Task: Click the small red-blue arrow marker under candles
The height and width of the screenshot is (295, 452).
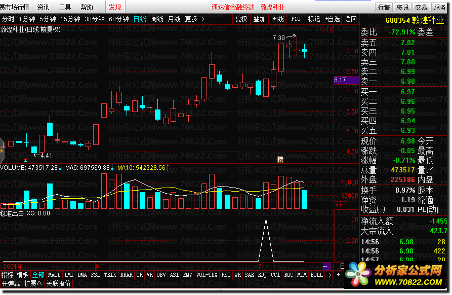Action: pos(26,160)
